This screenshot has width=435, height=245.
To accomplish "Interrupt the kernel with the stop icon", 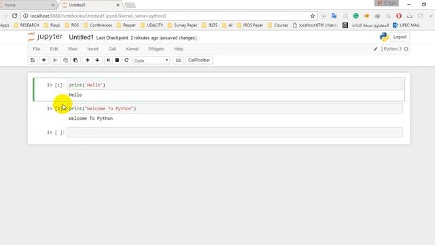I will pos(117,61).
